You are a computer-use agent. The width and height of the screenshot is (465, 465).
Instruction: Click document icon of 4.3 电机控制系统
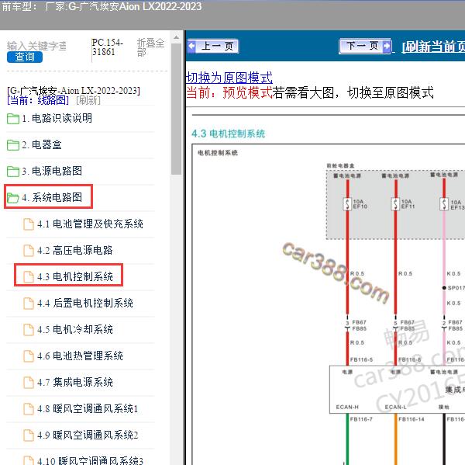point(29,277)
